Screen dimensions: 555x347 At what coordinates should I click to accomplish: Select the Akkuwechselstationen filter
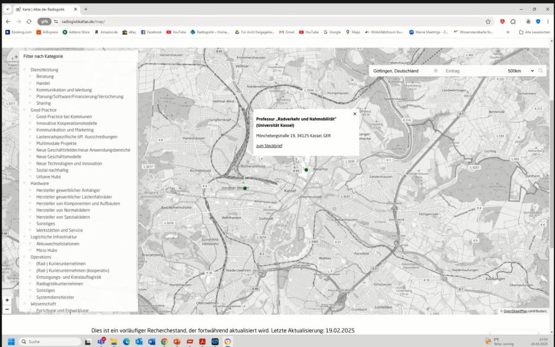(58, 243)
